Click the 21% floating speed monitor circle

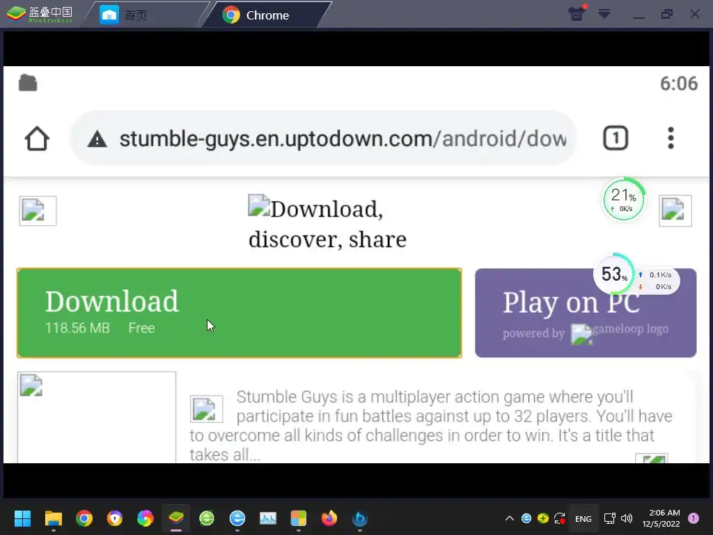623,200
